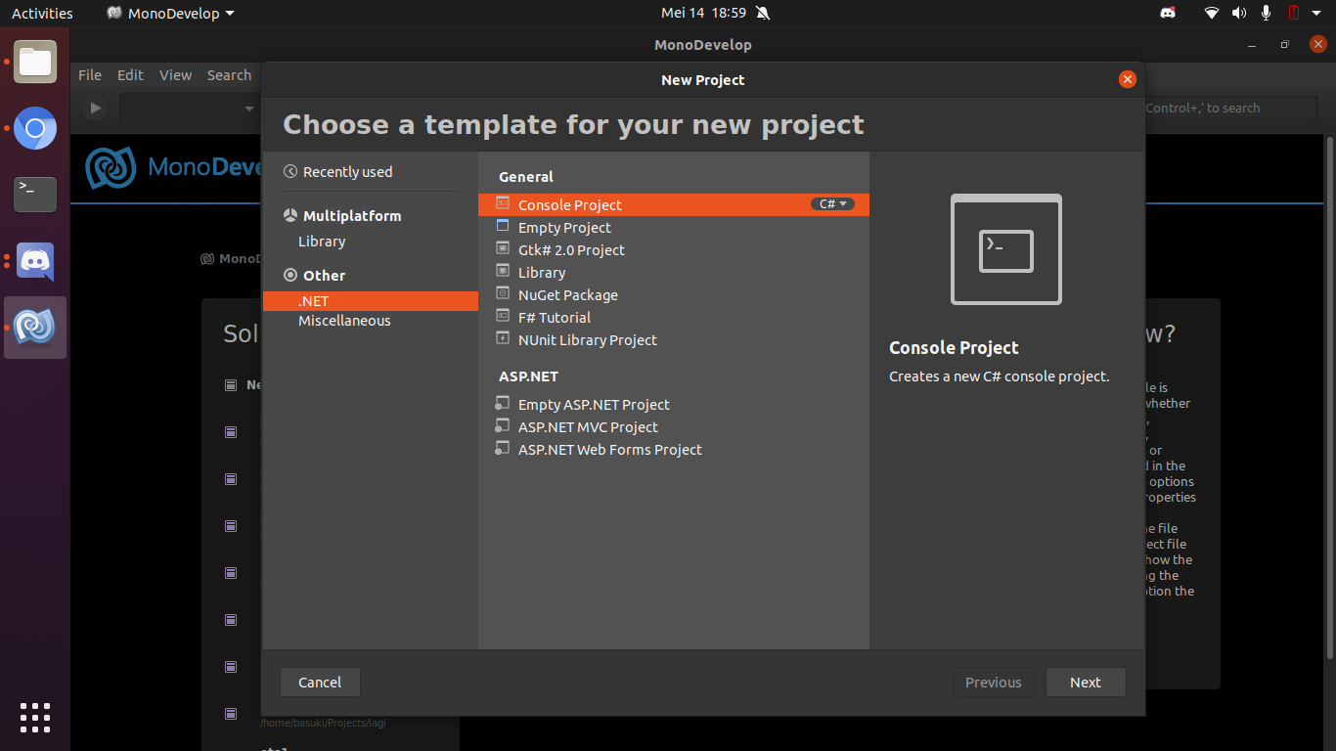Click the Run play button in toolbar
This screenshot has height=751, width=1336.
pyautogui.click(x=95, y=108)
